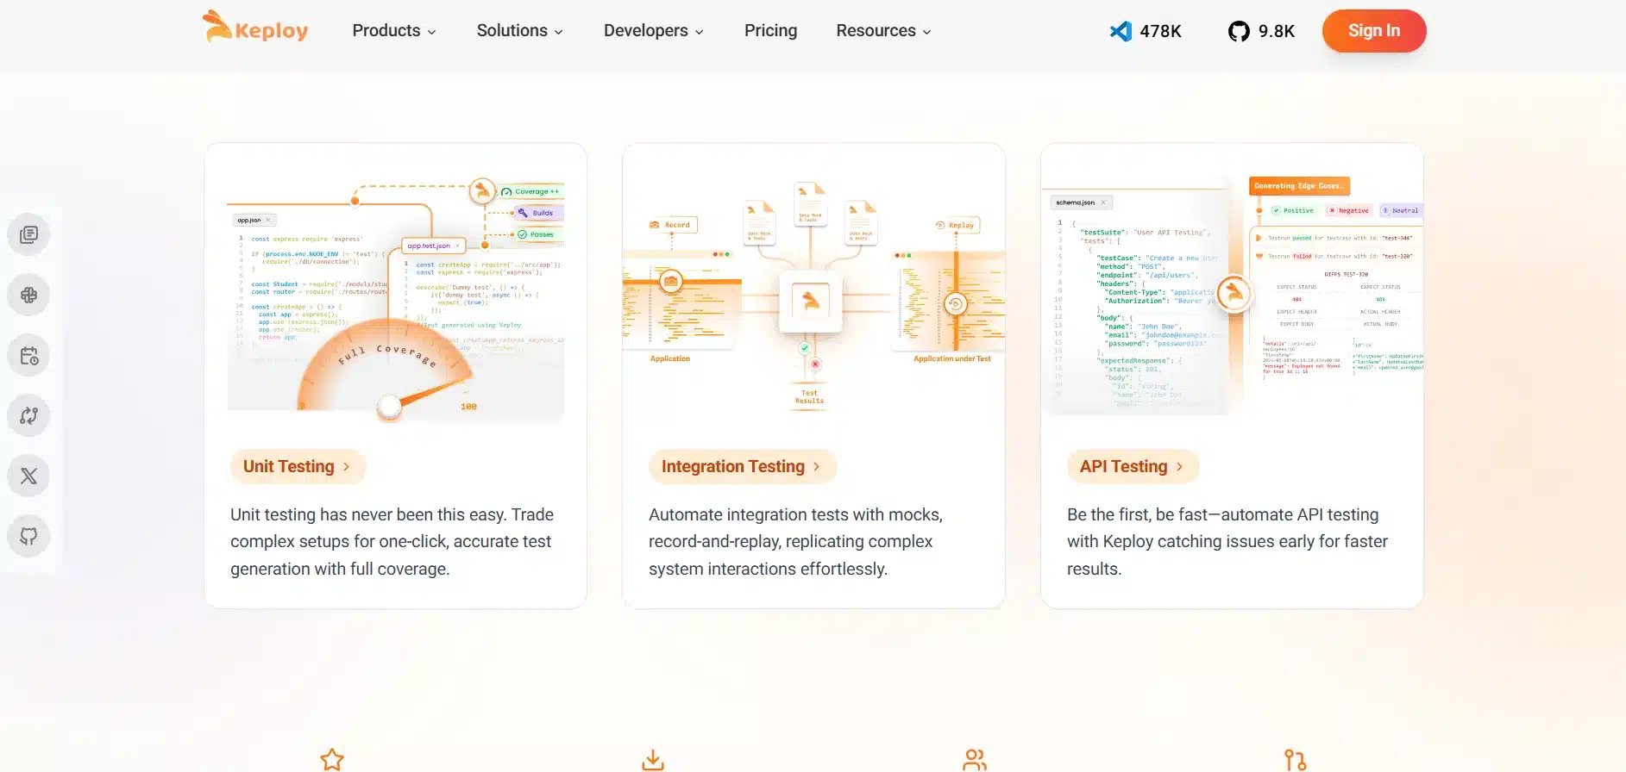
Task: Click the users icon at page bottom
Action: point(974,759)
